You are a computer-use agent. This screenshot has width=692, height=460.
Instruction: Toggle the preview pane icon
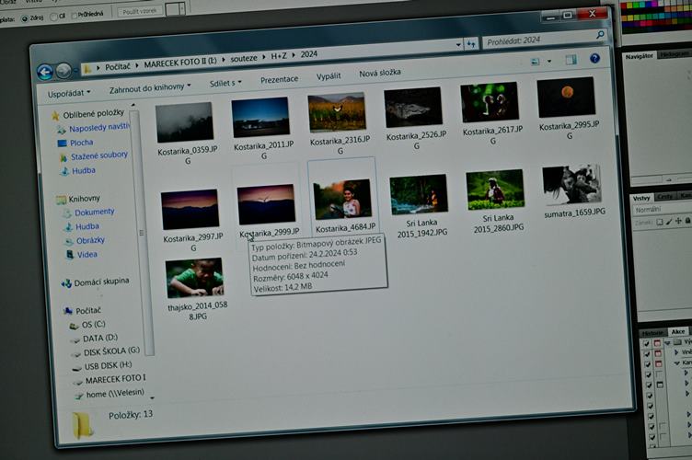pos(571,60)
